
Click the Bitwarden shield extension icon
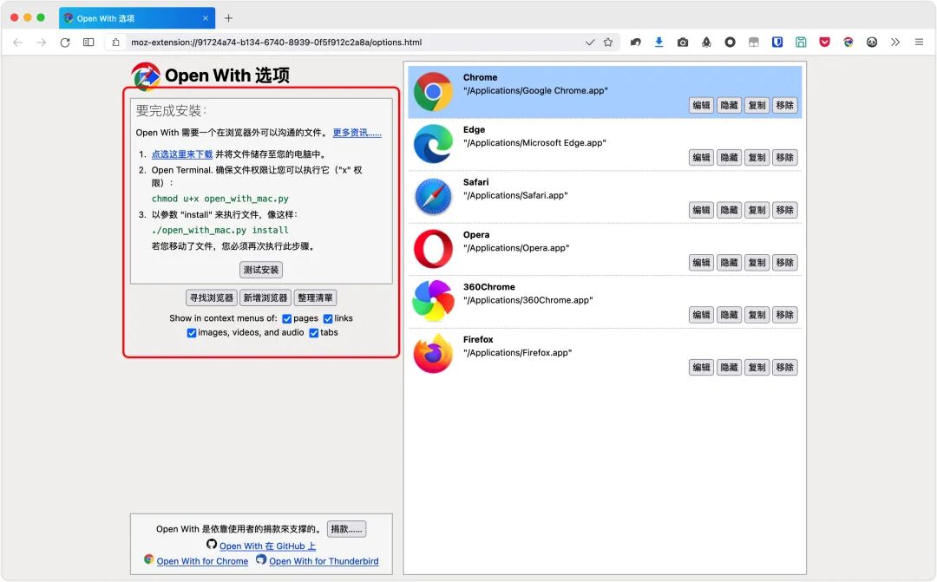point(777,43)
